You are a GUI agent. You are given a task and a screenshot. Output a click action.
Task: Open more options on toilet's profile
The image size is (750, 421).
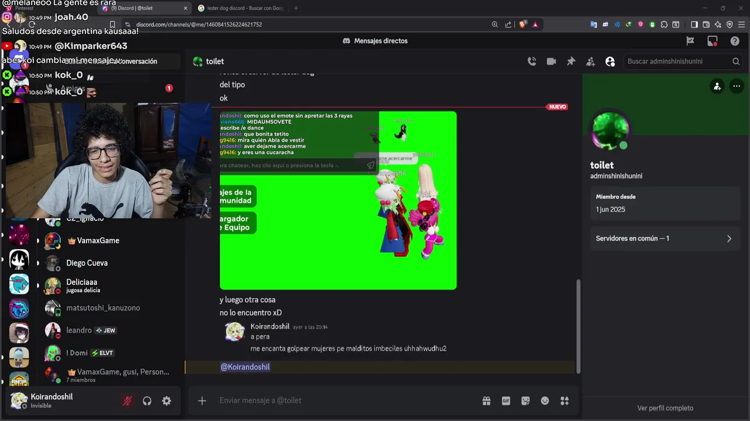[x=737, y=86]
